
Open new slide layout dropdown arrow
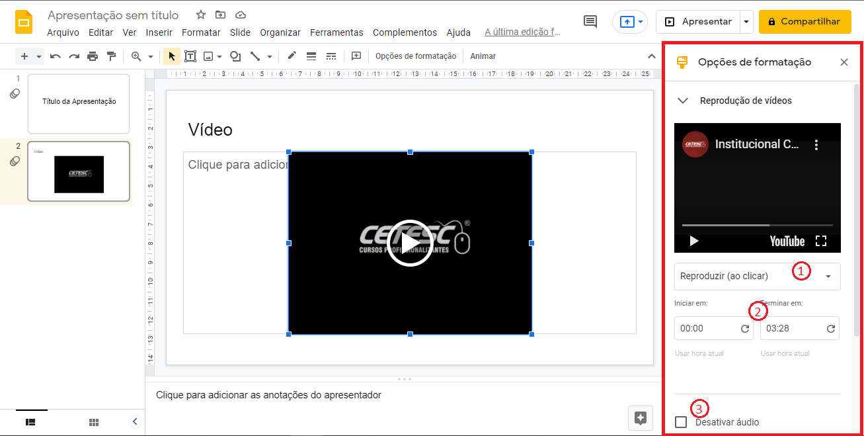39,56
